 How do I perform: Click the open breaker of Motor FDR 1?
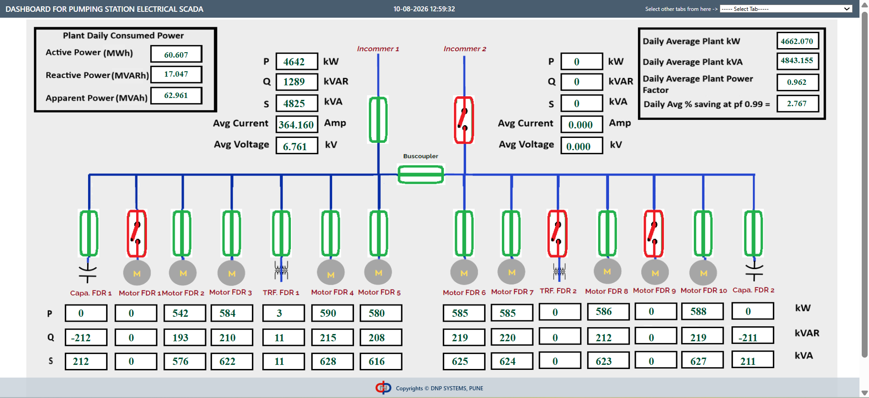point(137,233)
